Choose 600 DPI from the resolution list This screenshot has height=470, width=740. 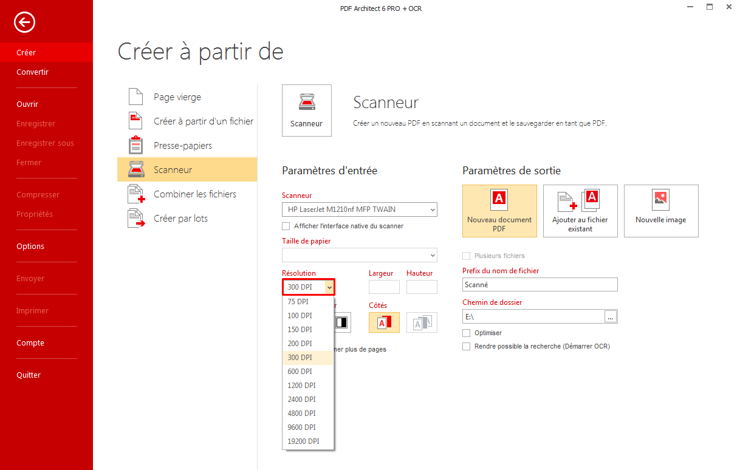(308, 372)
